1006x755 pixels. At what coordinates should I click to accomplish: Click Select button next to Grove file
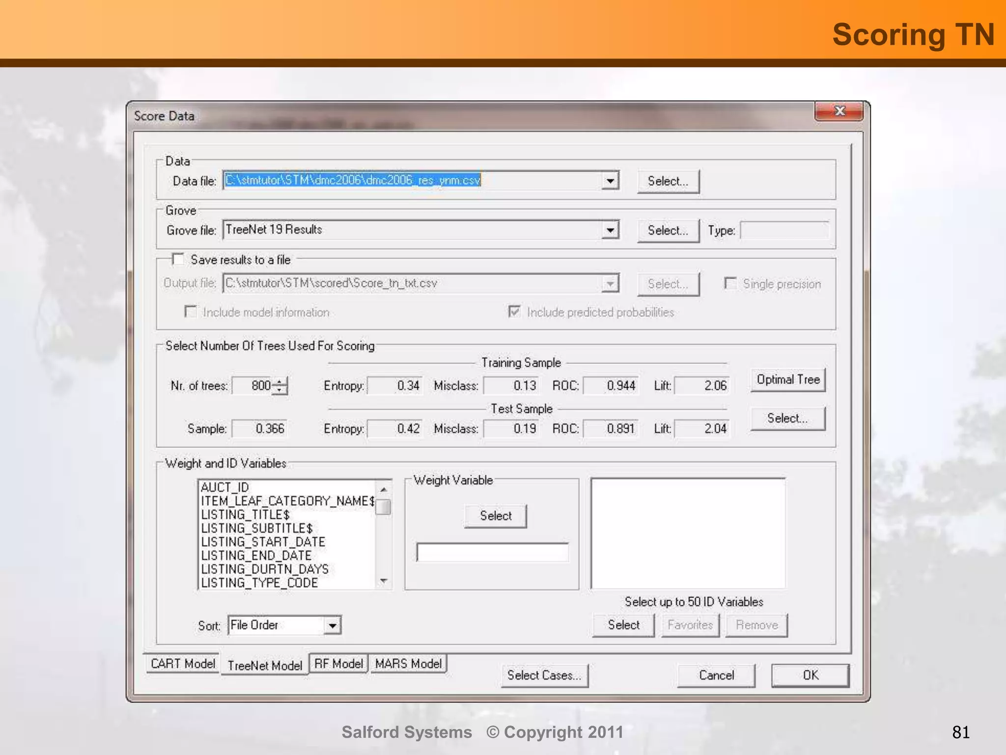point(668,231)
